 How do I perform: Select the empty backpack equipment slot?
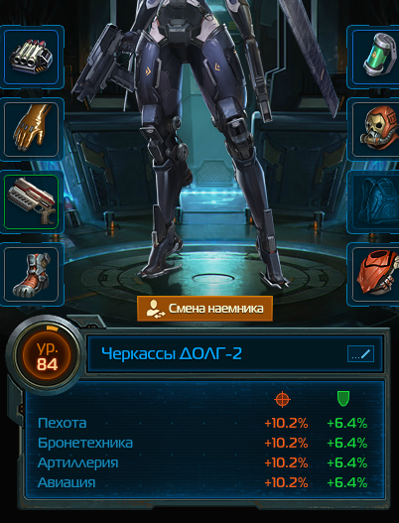click(x=375, y=201)
